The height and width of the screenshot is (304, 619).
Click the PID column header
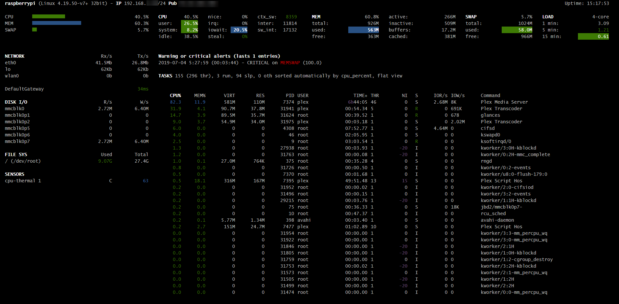[x=290, y=95]
